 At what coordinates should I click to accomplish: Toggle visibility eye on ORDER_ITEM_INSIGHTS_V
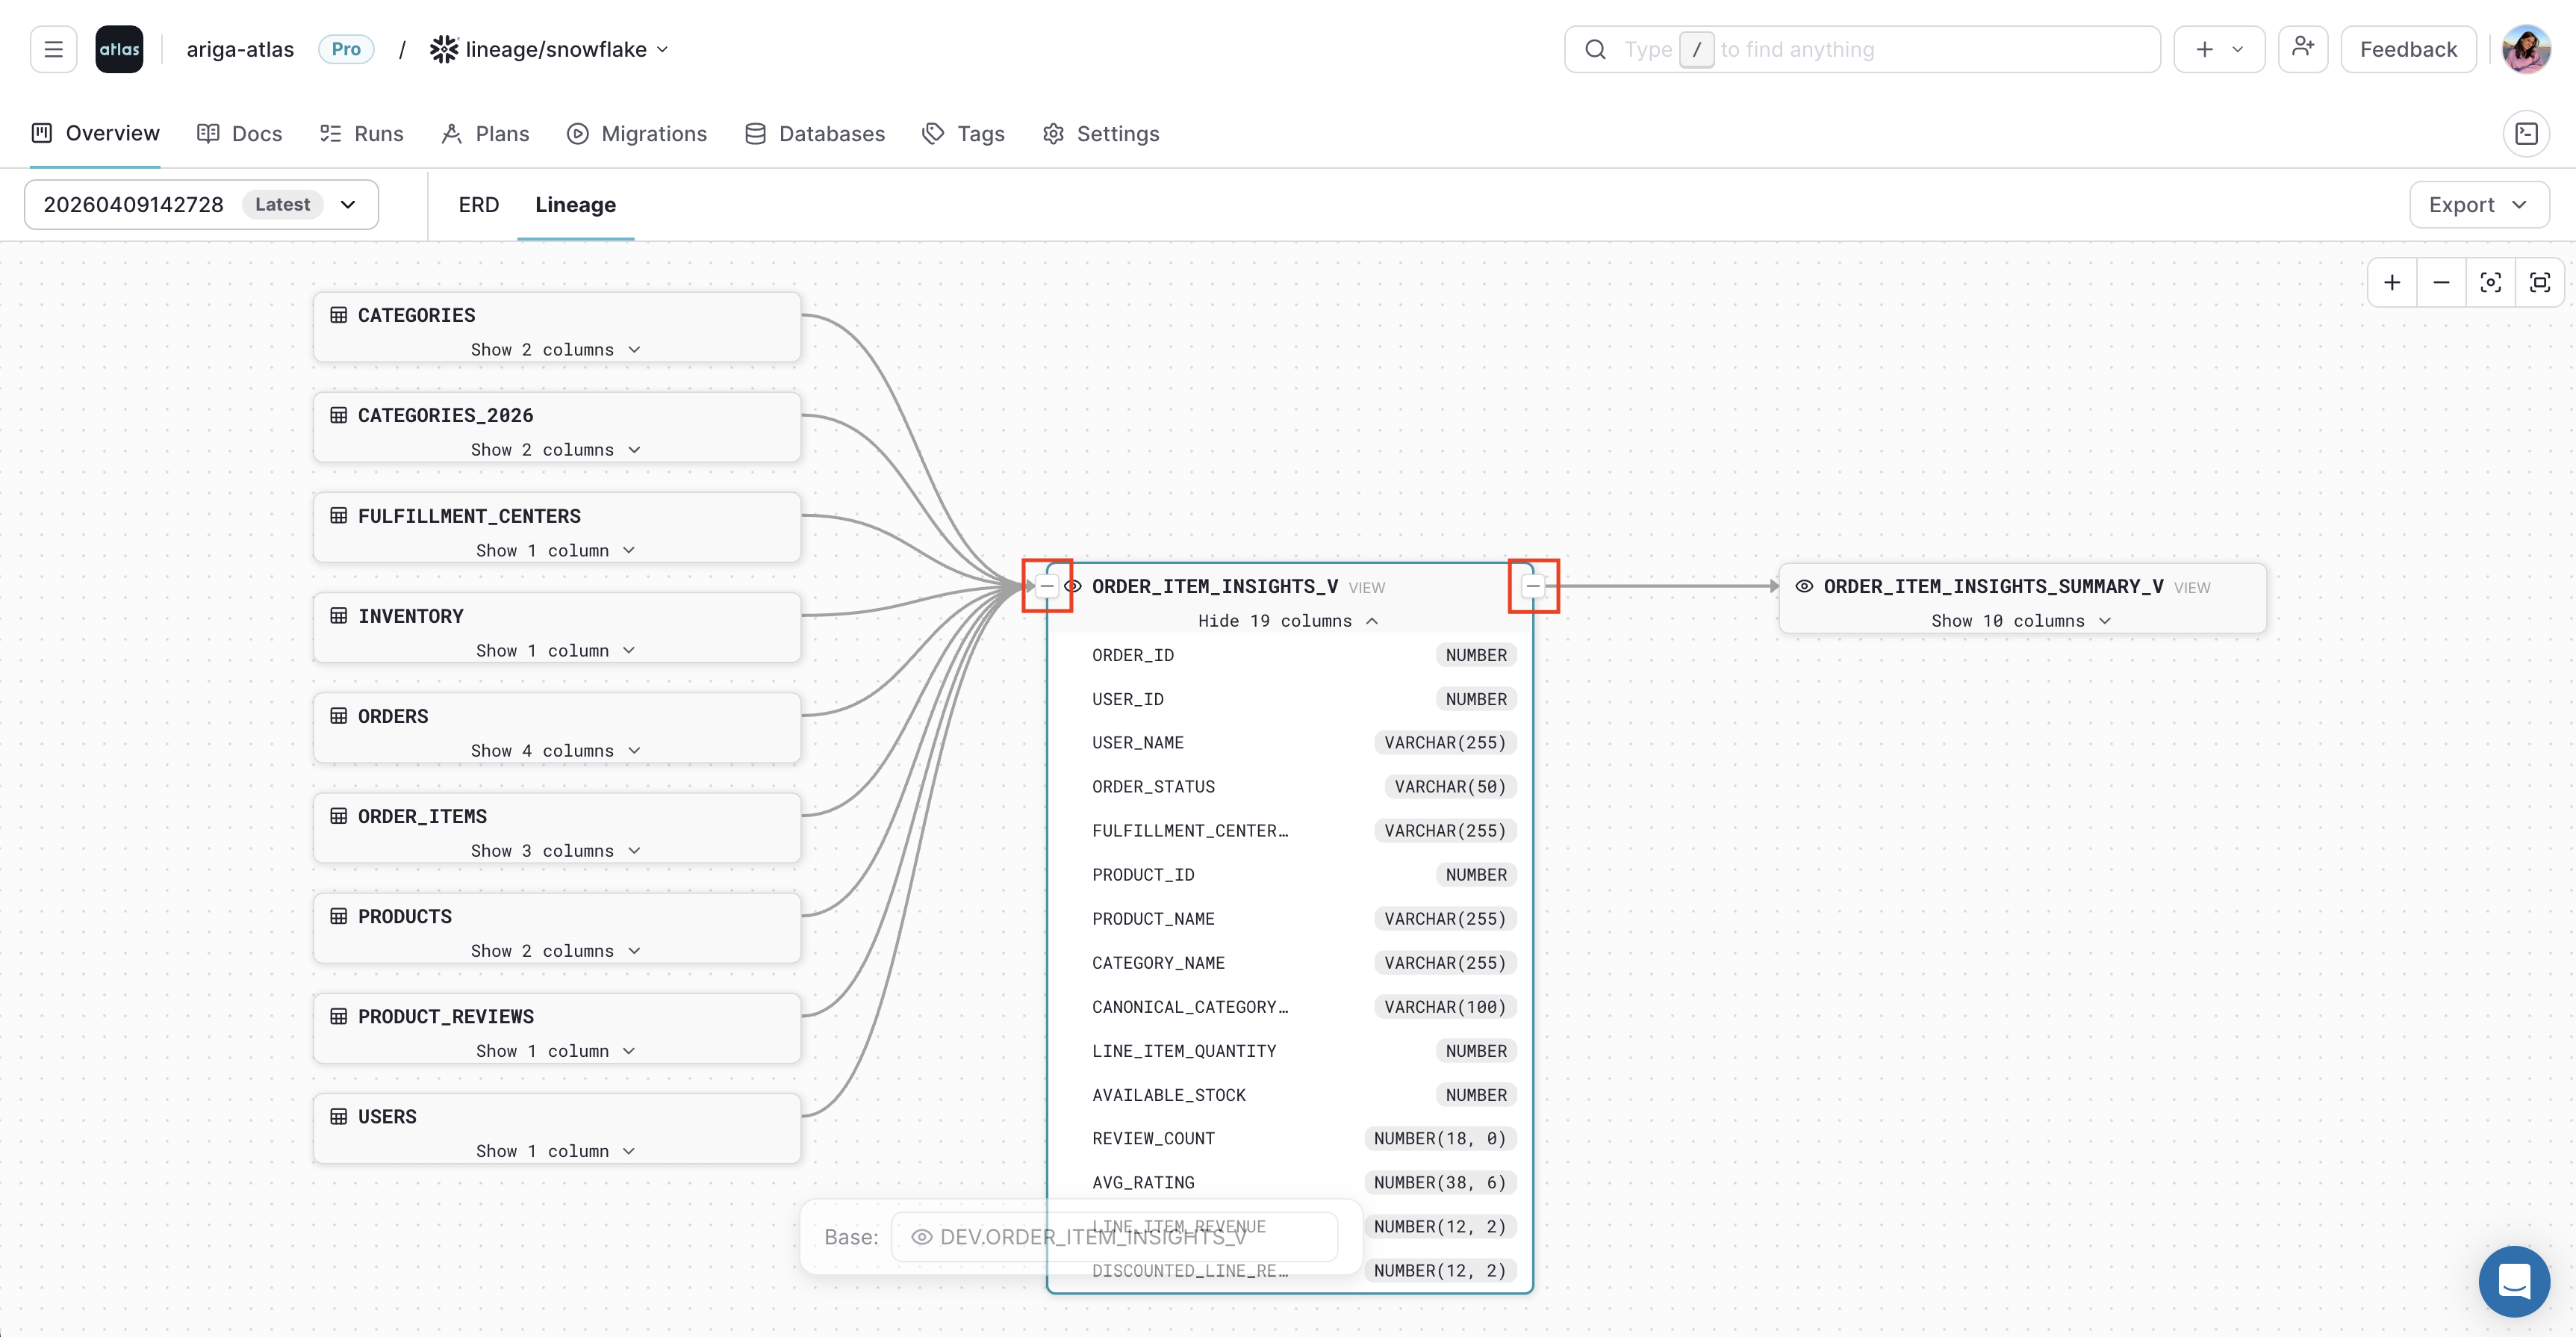pyautogui.click(x=1072, y=586)
